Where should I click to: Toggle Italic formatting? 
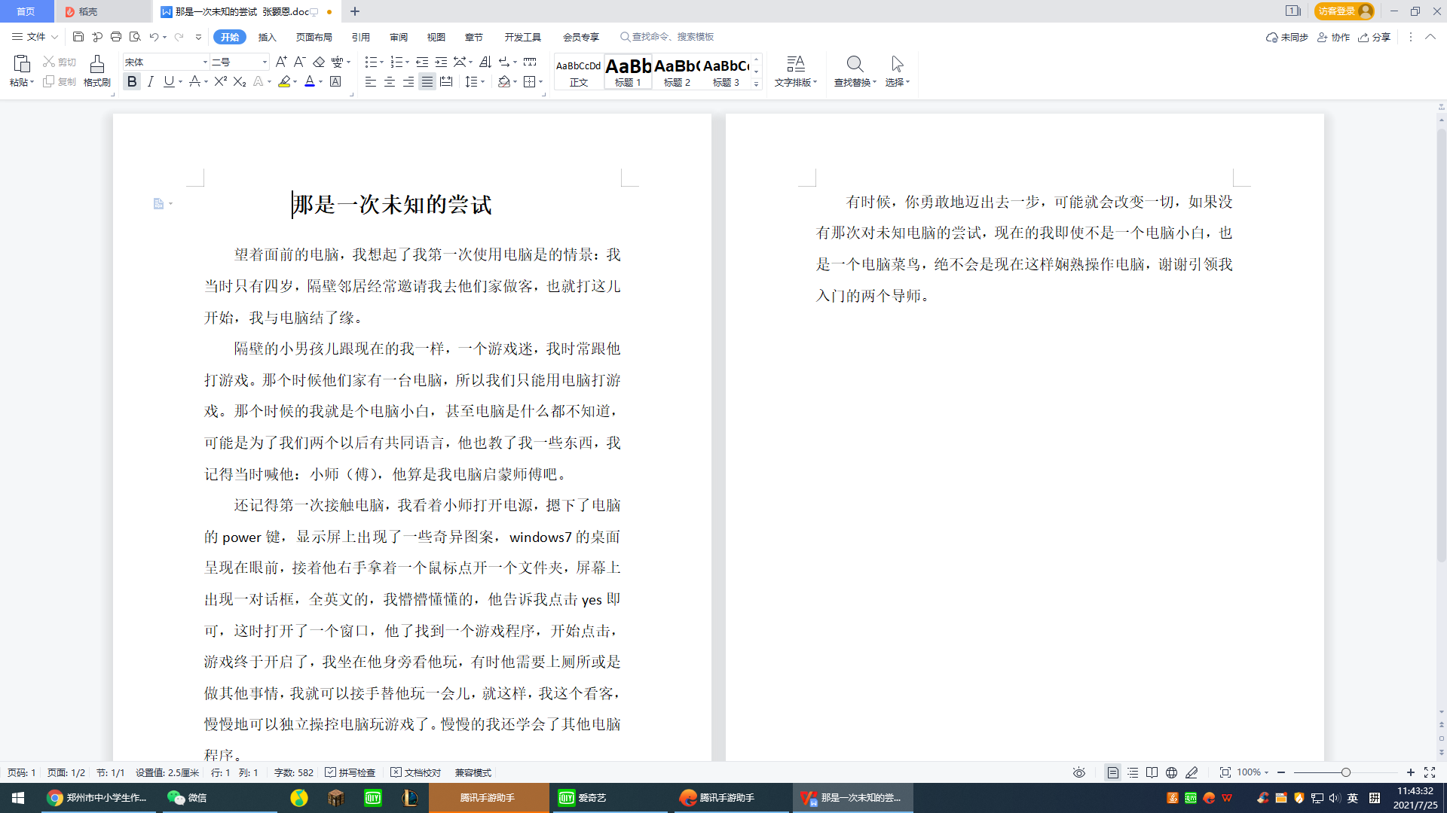151,81
